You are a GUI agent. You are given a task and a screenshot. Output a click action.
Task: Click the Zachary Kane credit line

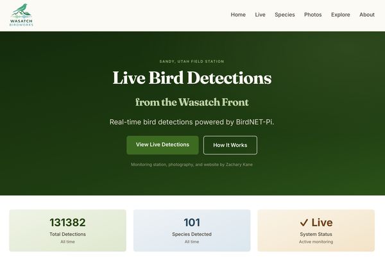pos(192,165)
